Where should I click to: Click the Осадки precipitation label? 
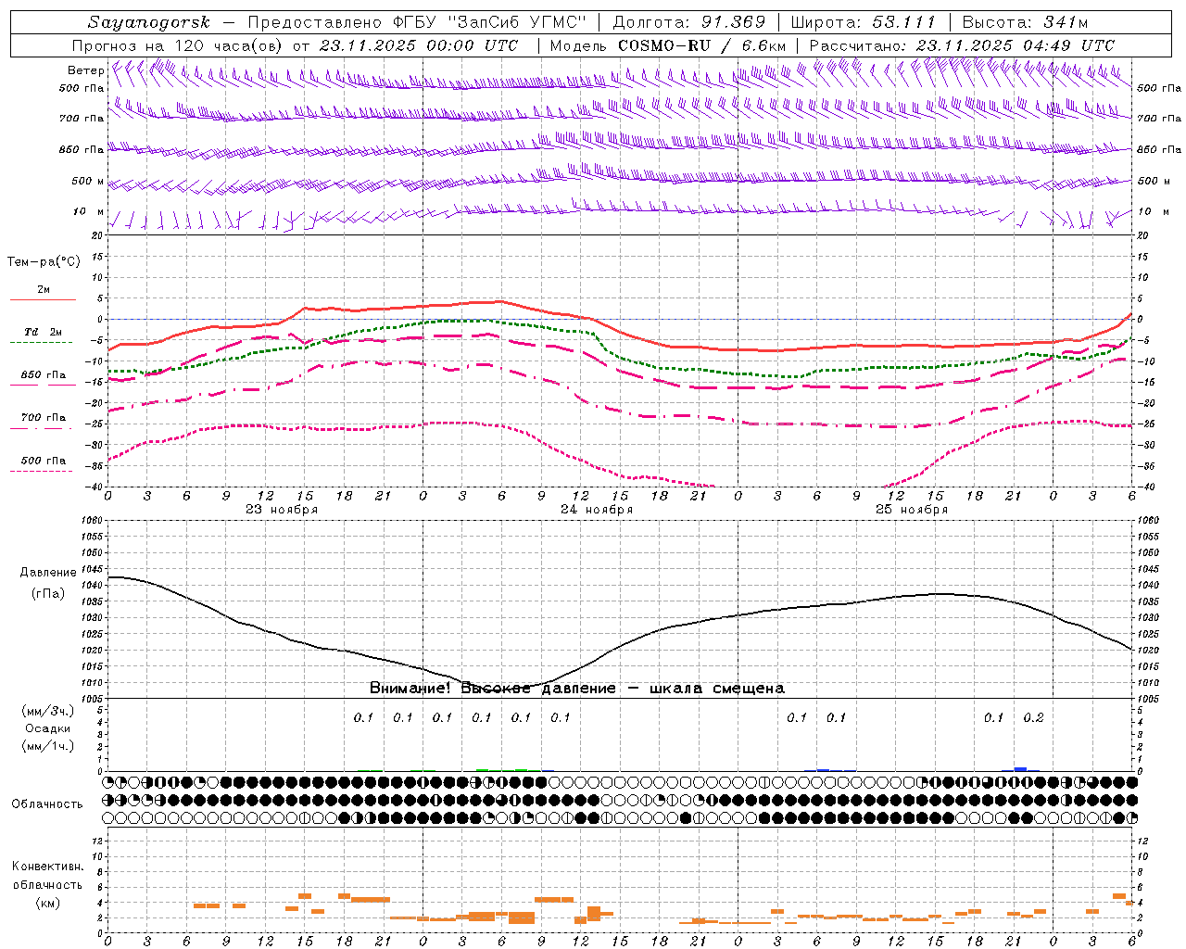(48, 728)
